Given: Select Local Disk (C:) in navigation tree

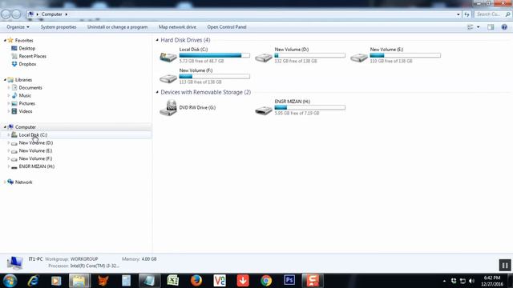Looking at the screenshot, I should click(33, 135).
